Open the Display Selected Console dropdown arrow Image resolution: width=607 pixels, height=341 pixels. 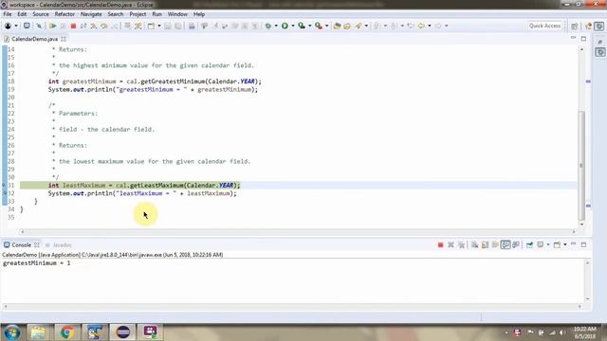click(548, 244)
